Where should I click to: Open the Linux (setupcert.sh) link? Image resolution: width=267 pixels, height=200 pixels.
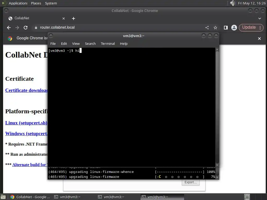point(26,123)
